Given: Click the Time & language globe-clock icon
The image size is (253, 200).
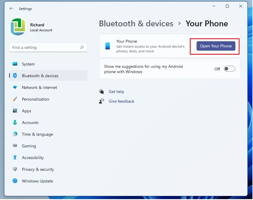Looking at the screenshot, I should pyautogui.click(x=15, y=134).
